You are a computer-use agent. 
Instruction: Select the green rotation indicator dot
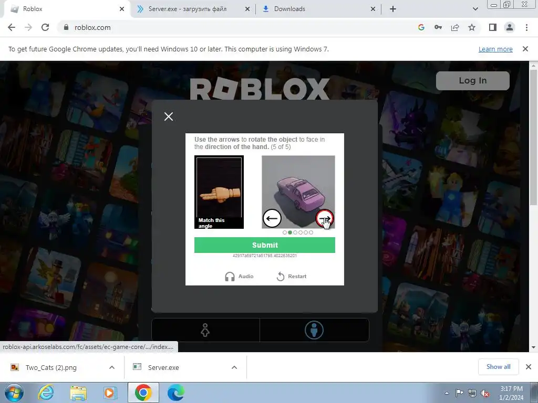click(290, 232)
